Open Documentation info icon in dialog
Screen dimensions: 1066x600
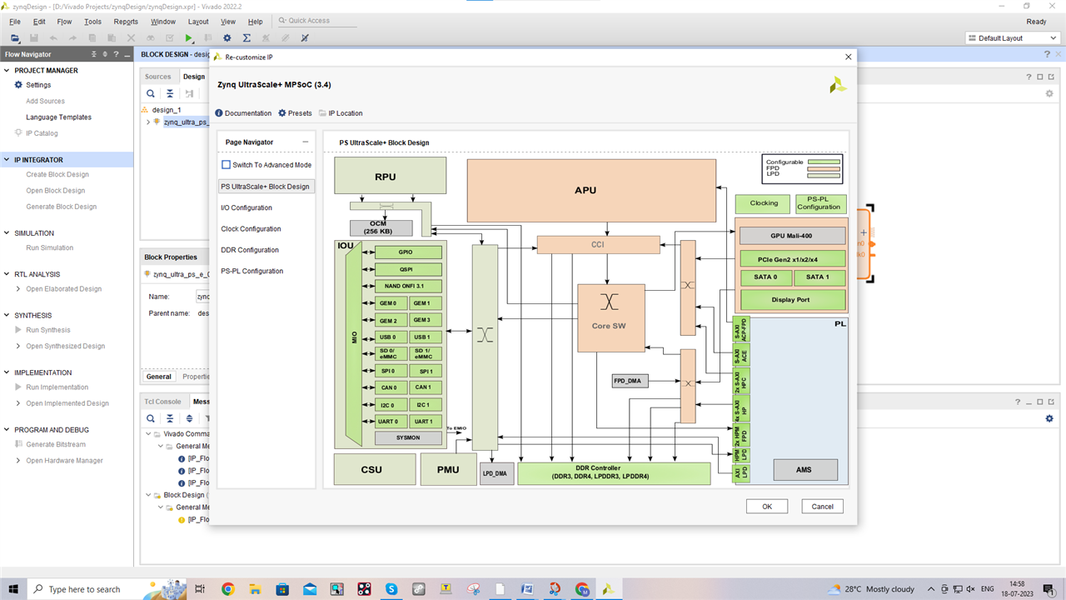point(219,113)
